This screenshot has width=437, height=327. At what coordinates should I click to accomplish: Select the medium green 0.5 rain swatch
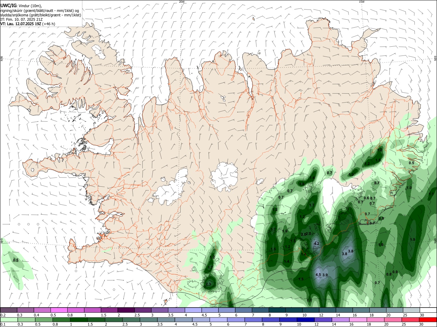(44, 320)
